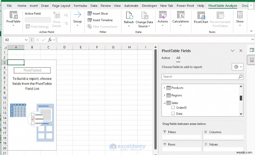Check the OrderID field checkbox
Viewport: 255px width, 155px height.
173,107
